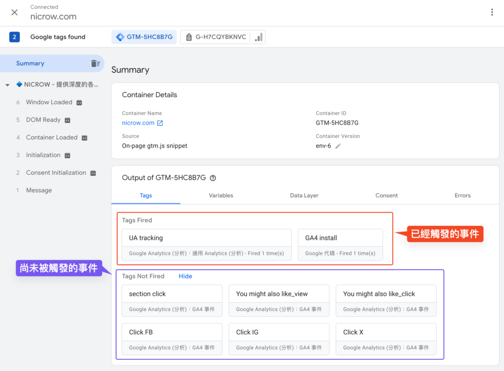Clear the event list with the trash icon
This screenshot has width=504, height=371.
coord(95,63)
